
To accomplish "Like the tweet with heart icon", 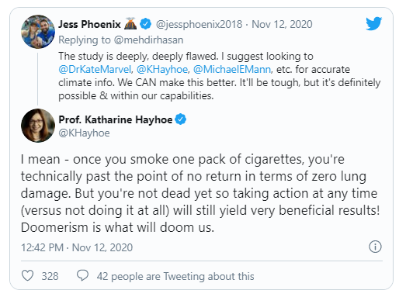I will (x=27, y=275).
